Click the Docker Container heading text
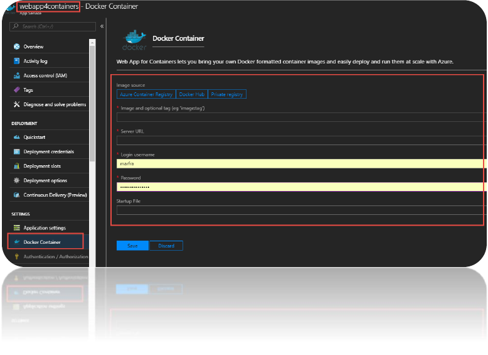Image resolution: width=488 pixels, height=355 pixels. click(x=178, y=38)
